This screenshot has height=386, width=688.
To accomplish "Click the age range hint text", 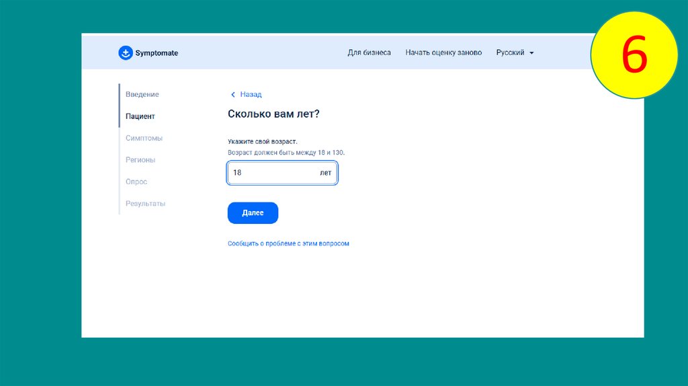I will point(286,153).
